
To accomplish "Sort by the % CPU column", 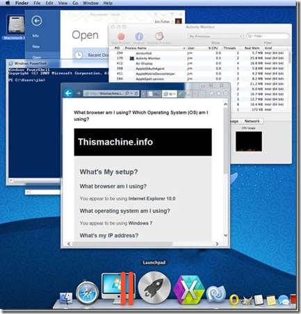I will click(213, 48).
